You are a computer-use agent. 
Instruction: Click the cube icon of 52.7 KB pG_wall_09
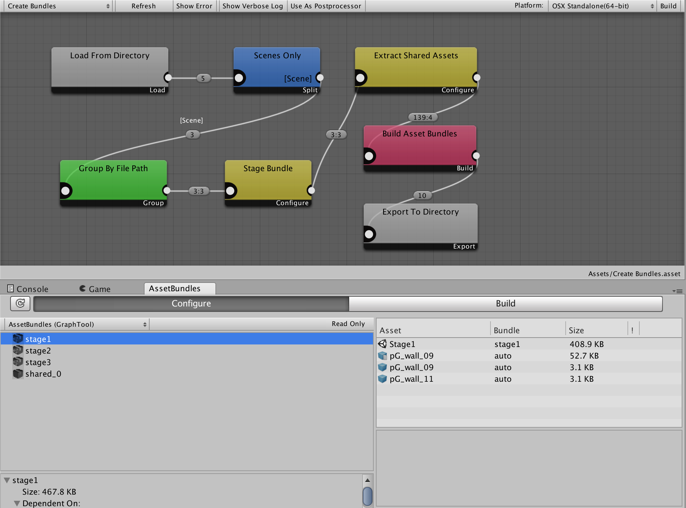[x=382, y=355]
